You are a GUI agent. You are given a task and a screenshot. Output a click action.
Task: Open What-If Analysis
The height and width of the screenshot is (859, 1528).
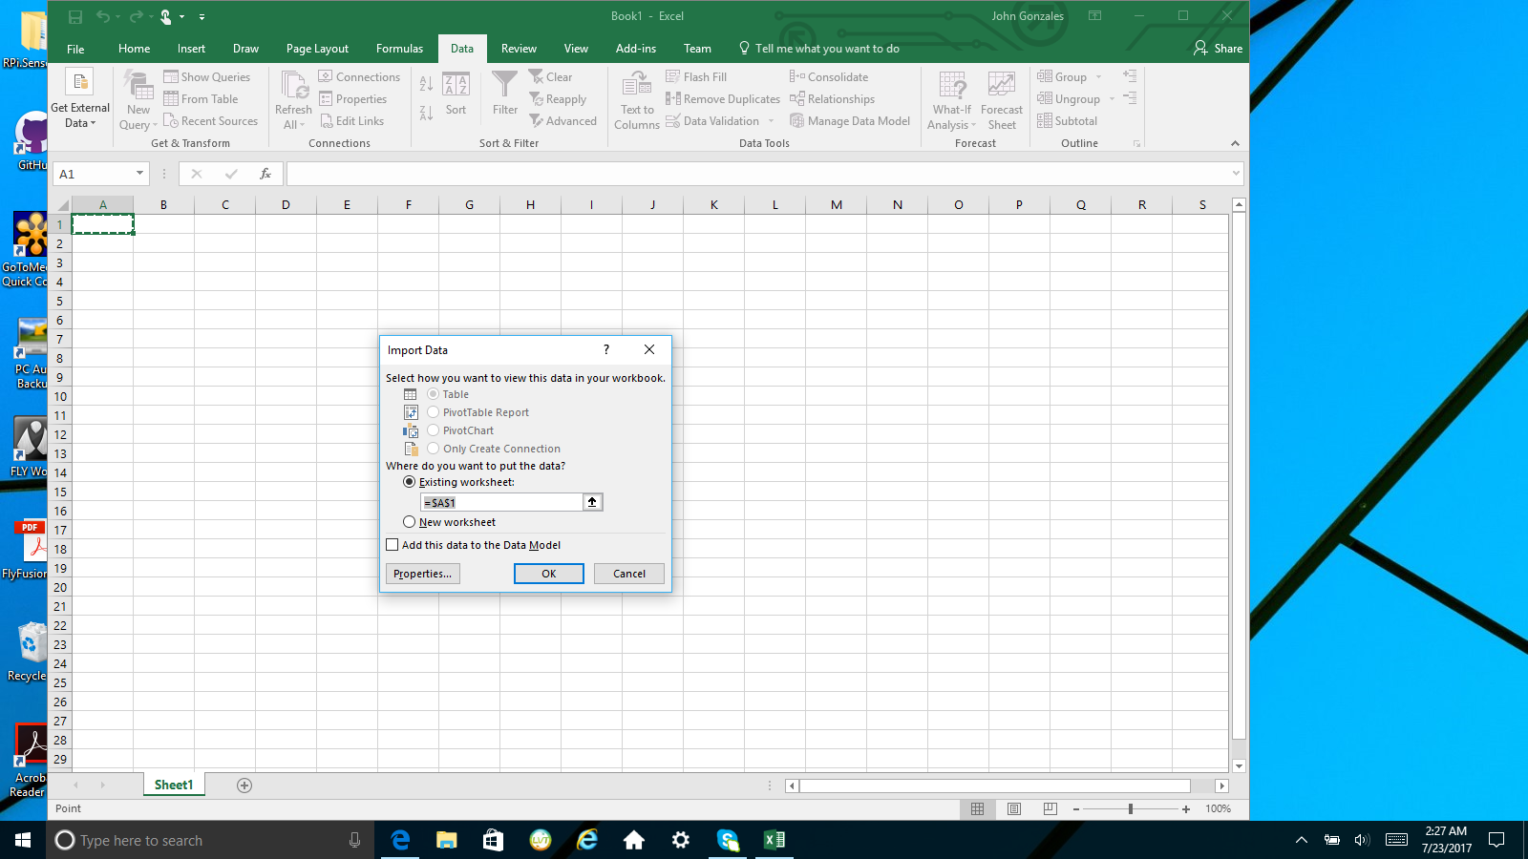click(951, 99)
